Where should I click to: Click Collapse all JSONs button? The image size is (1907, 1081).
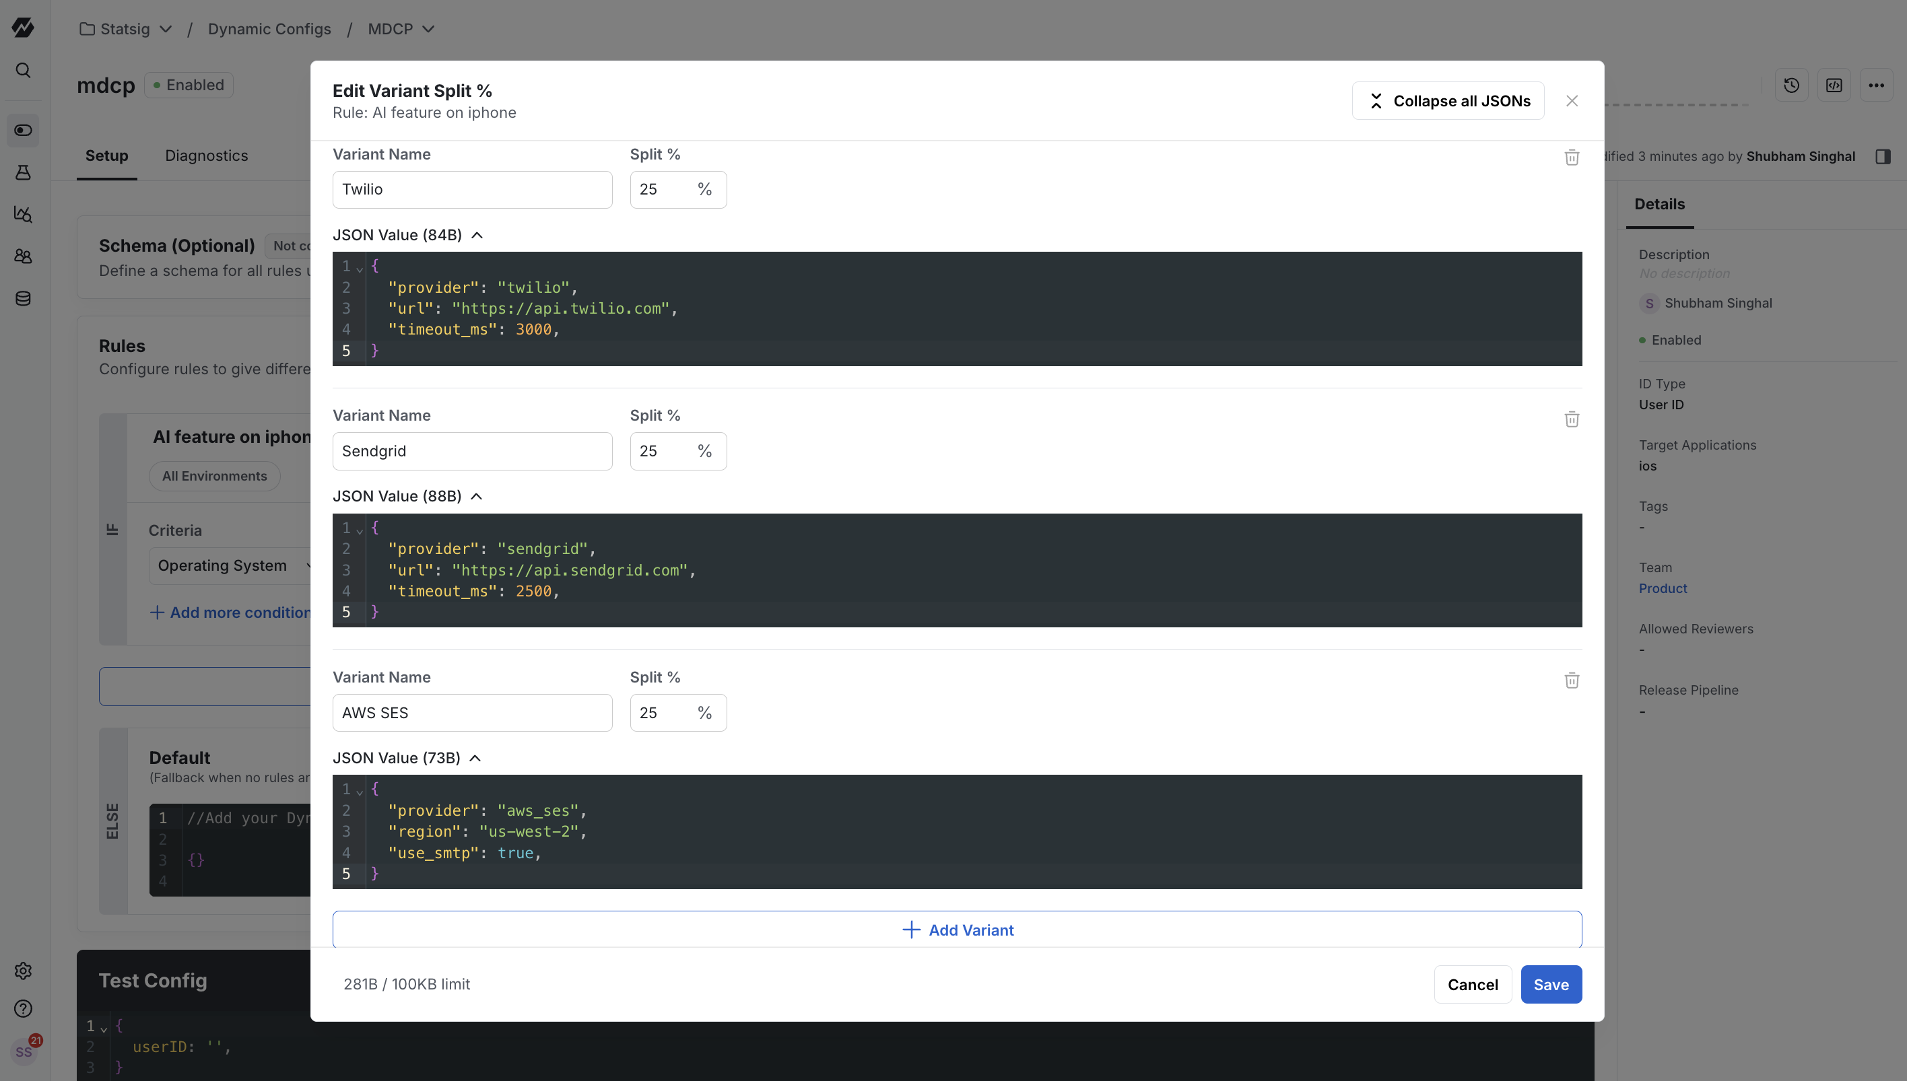[1447, 101]
